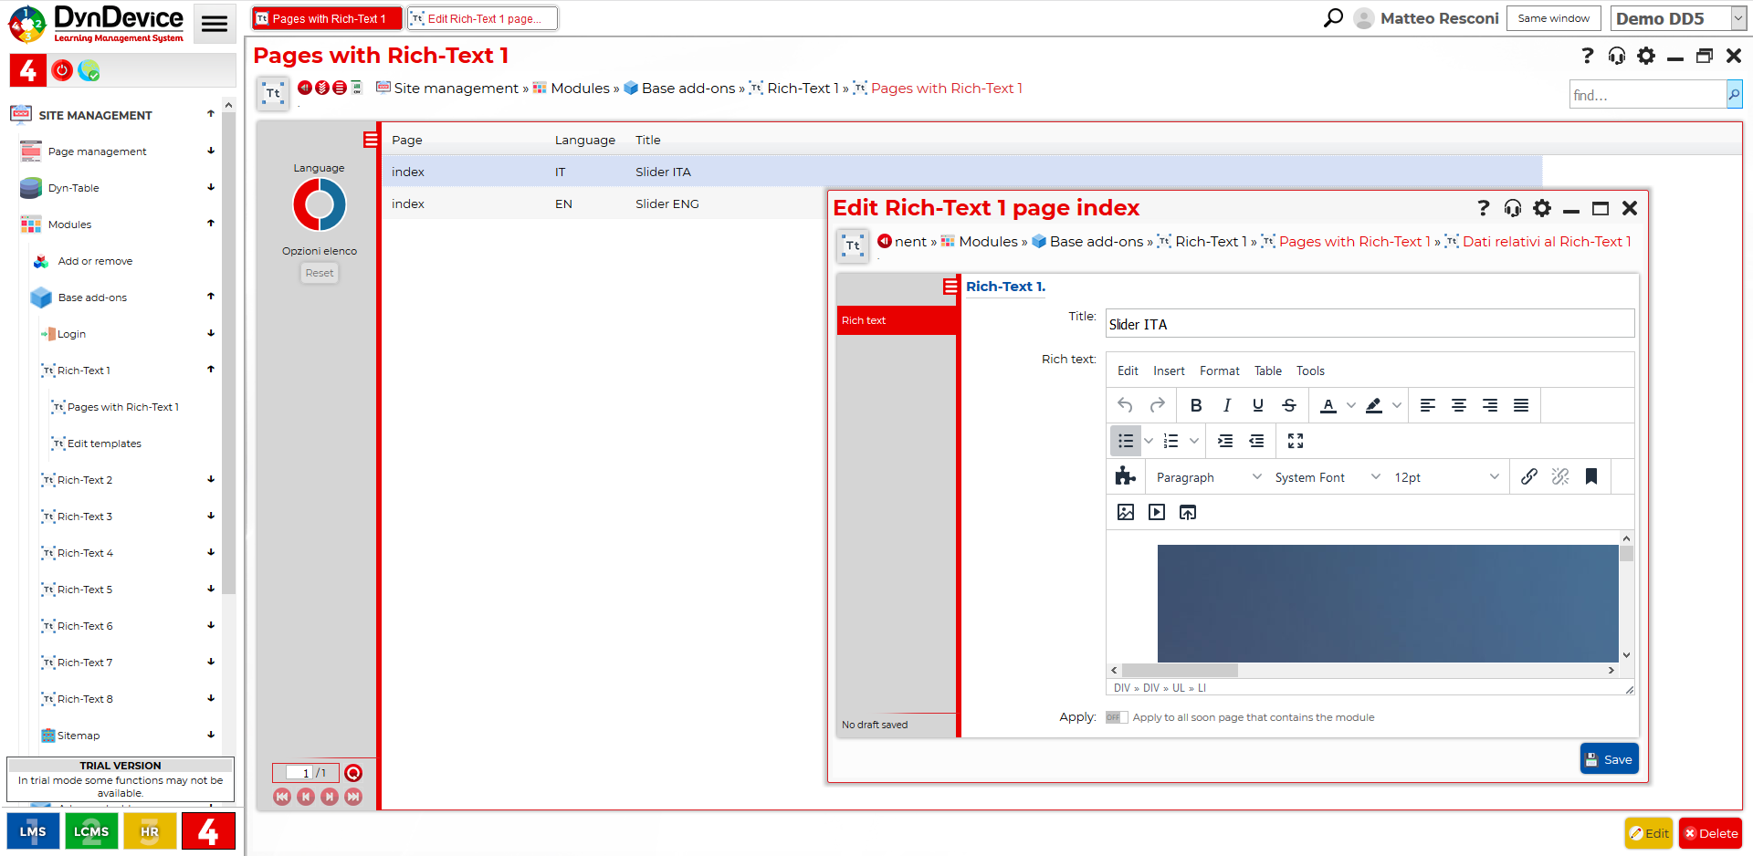Switch the editor to fullscreen mode
1753x856 pixels.
[1296, 441]
